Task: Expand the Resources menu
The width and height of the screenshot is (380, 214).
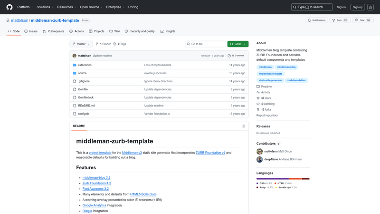Action: pos(66,7)
